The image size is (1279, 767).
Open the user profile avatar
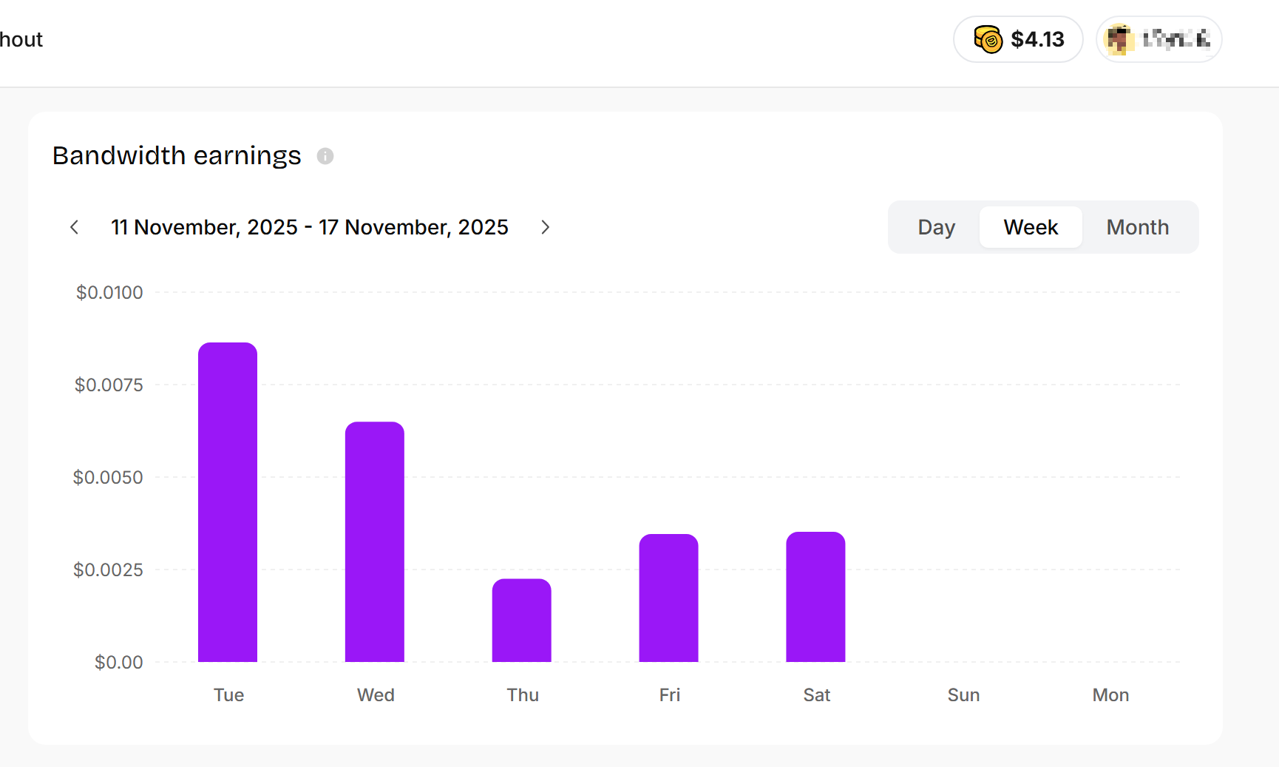coord(1119,39)
